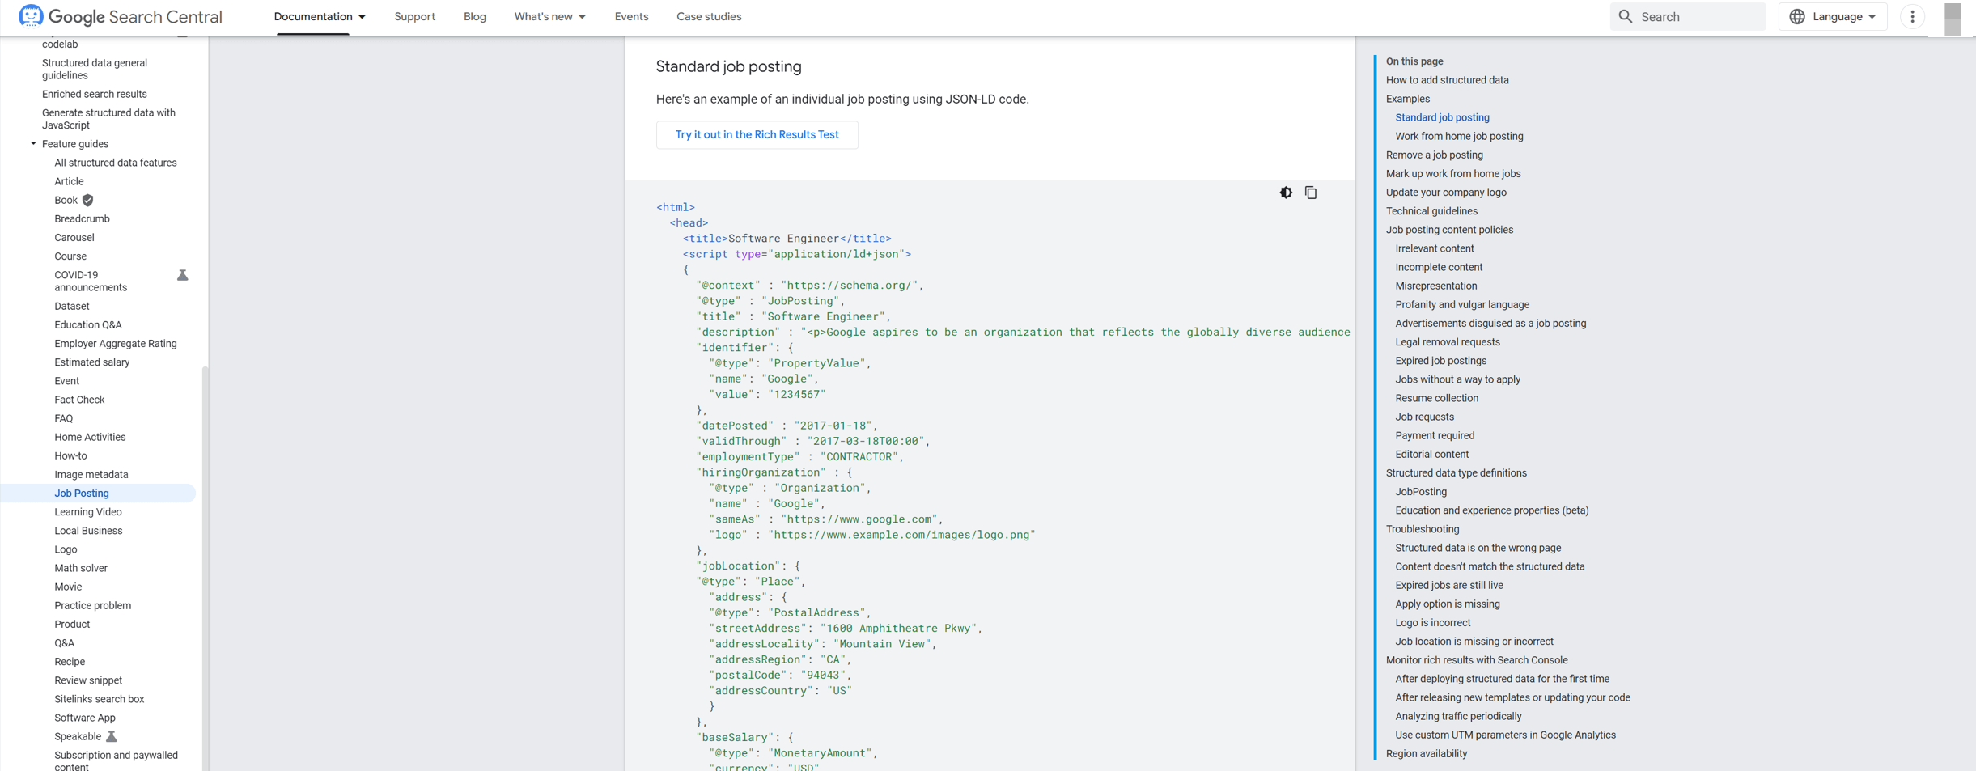Toggle dark theme on the code block
The image size is (1976, 771).
pos(1286,193)
